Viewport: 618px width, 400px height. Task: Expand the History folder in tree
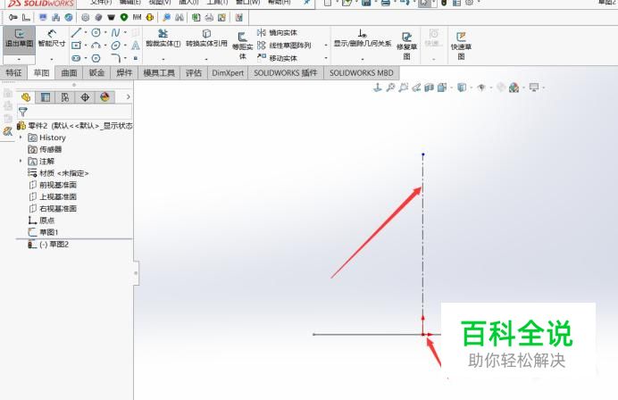coord(21,137)
